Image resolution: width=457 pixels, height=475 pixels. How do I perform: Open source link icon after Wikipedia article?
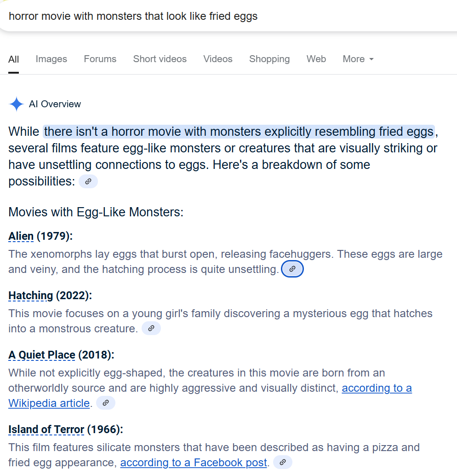click(x=106, y=403)
